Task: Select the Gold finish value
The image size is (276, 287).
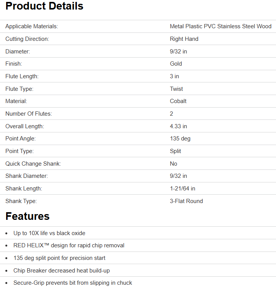Action: pos(176,64)
